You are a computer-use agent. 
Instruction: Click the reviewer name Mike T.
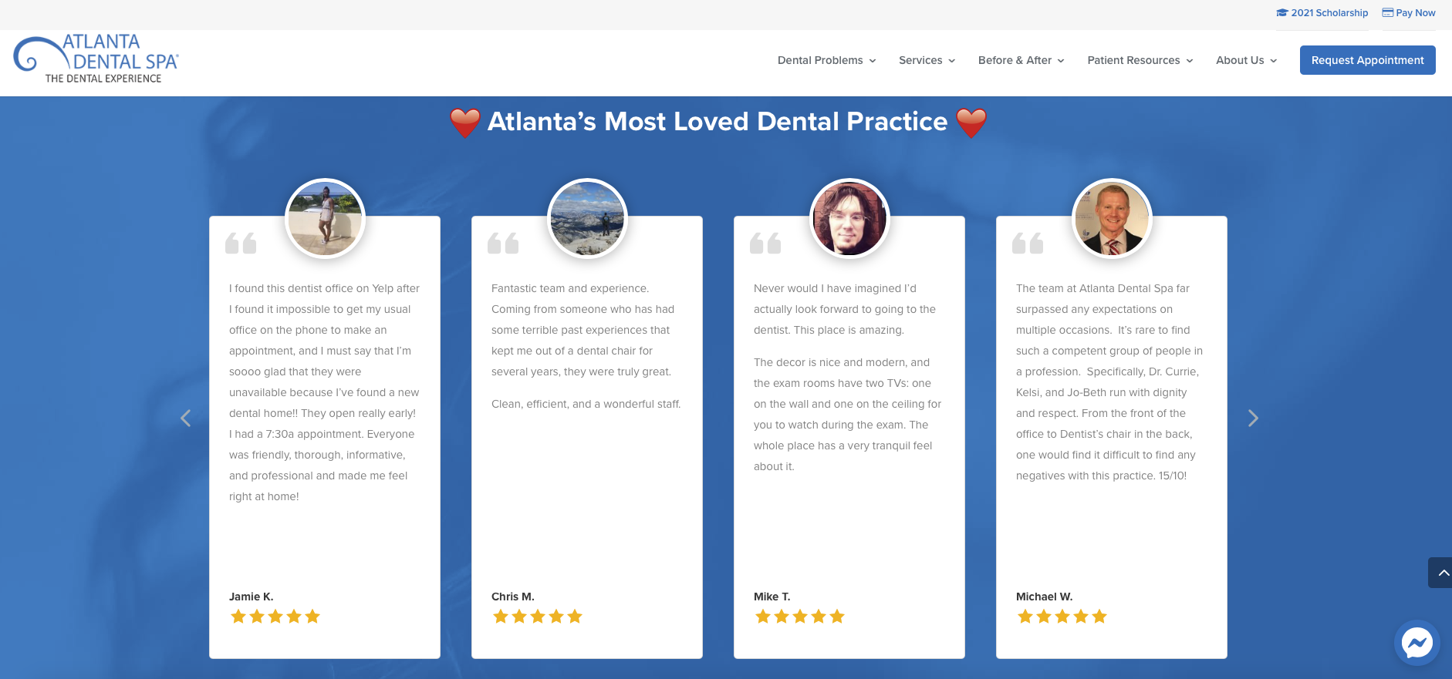click(x=772, y=597)
